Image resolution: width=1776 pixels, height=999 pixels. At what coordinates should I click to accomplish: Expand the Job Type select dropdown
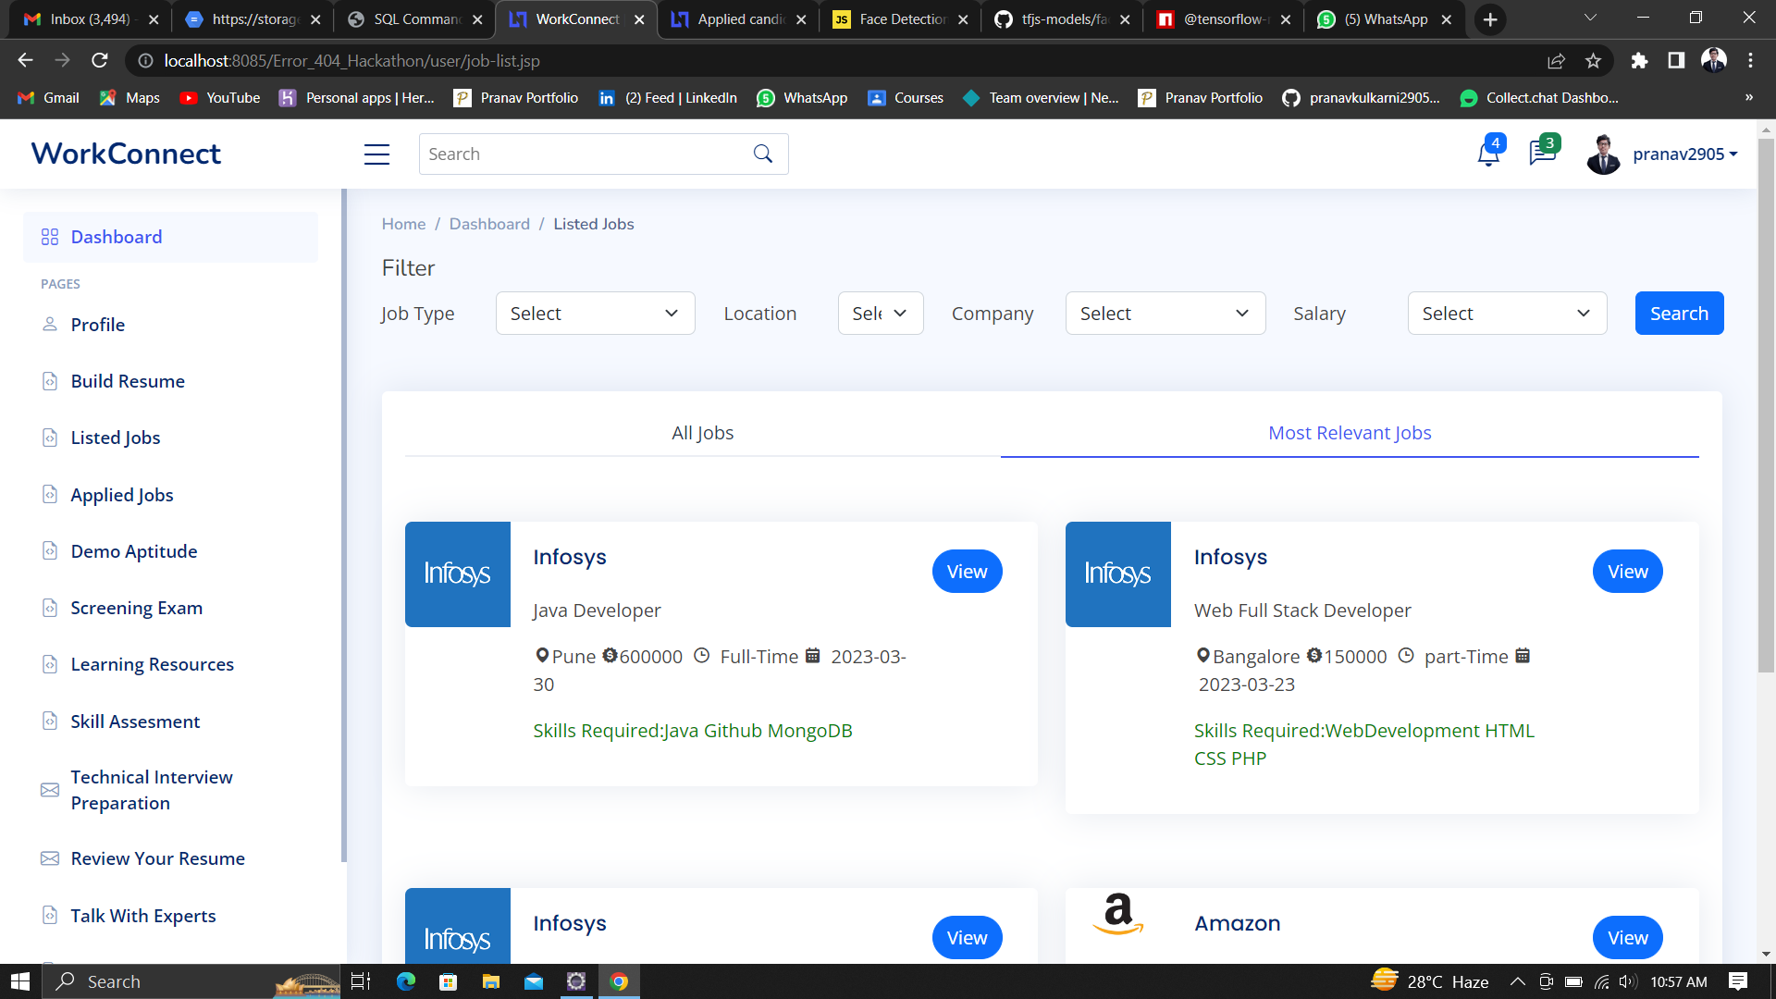pyautogui.click(x=595, y=314)
